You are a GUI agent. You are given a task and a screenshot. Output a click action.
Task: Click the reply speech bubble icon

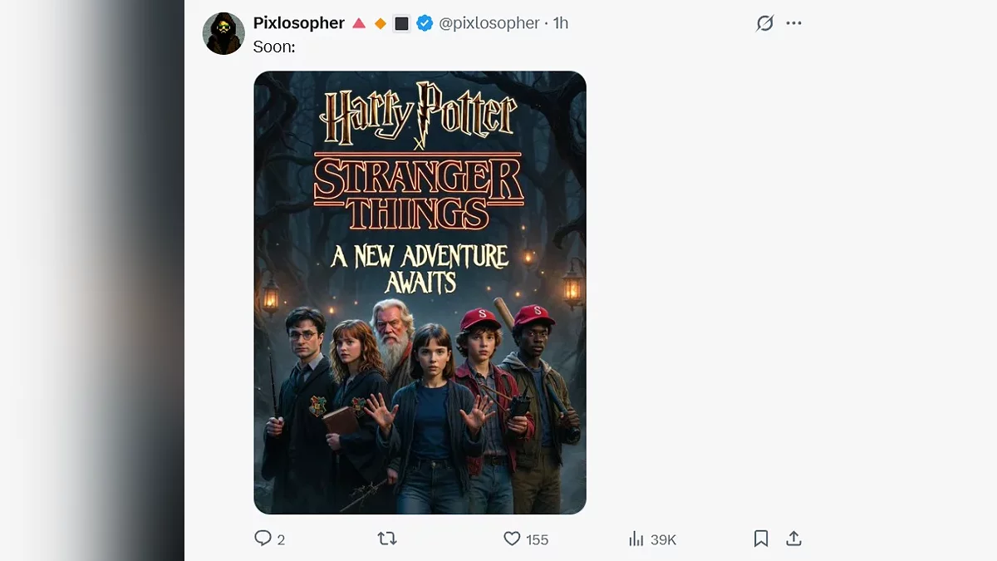[263, 539]
